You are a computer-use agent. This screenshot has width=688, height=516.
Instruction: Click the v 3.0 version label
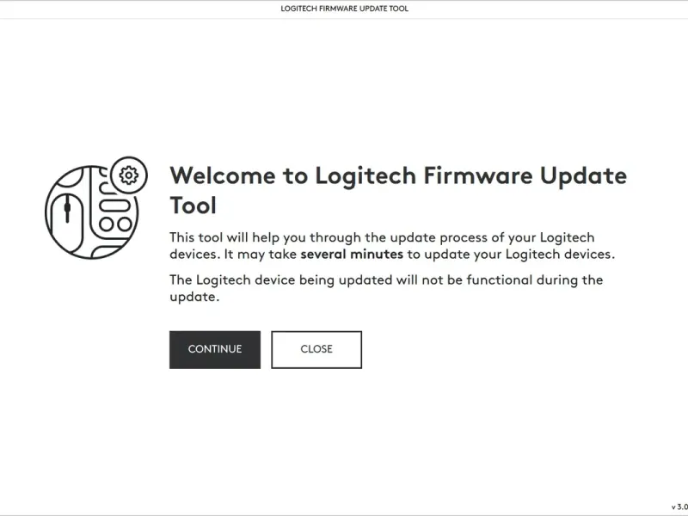coord(679,507)
